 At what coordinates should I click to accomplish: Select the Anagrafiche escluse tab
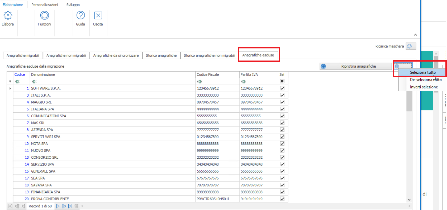coord(258,55)
